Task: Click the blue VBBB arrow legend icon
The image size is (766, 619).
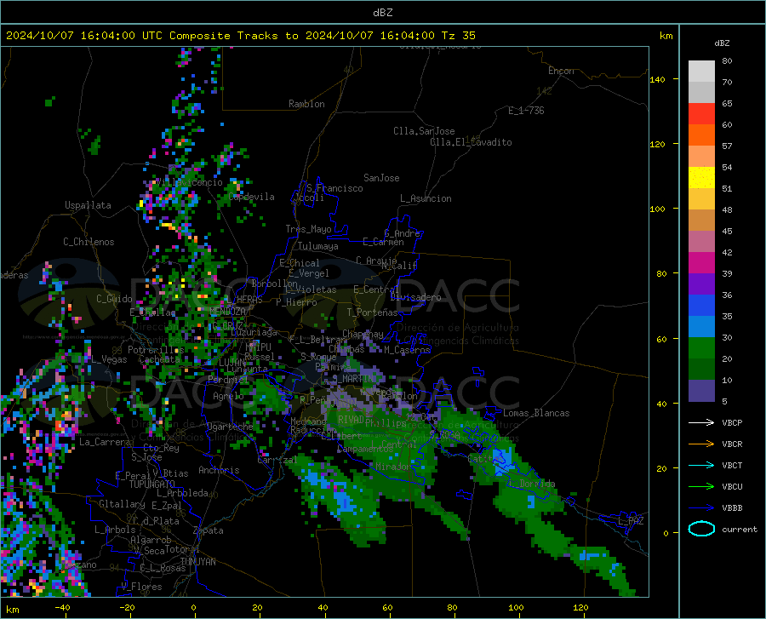Action: point(701,508)
